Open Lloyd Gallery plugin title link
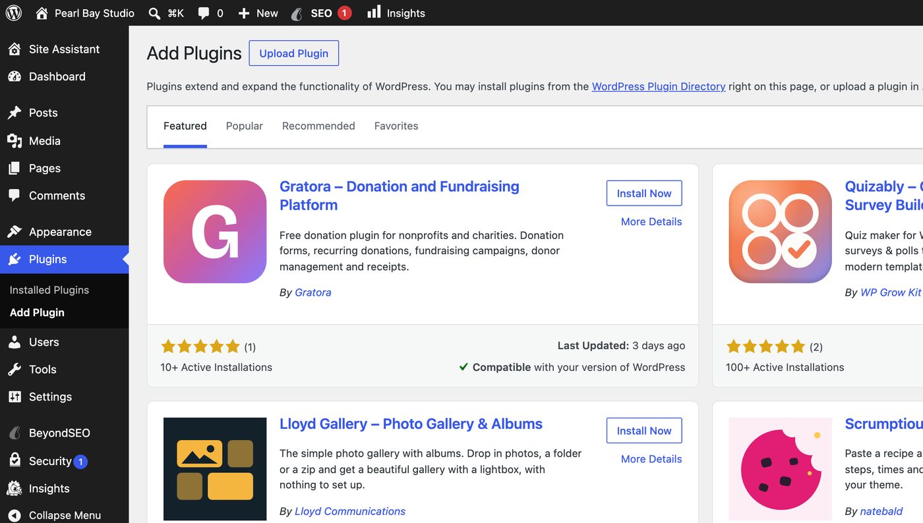Viewport: 923px width, 523px height. click(x=411, y=424)
